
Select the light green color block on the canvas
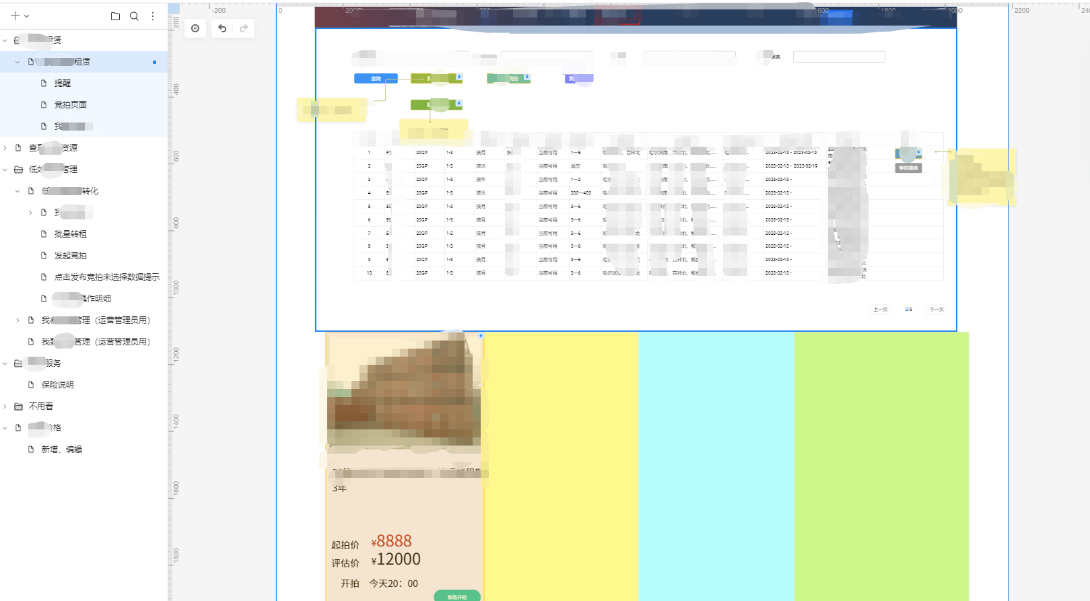[882, 466]
